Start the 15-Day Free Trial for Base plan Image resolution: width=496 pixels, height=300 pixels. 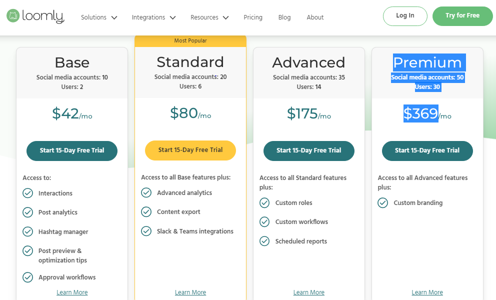[x=72, y=150]
